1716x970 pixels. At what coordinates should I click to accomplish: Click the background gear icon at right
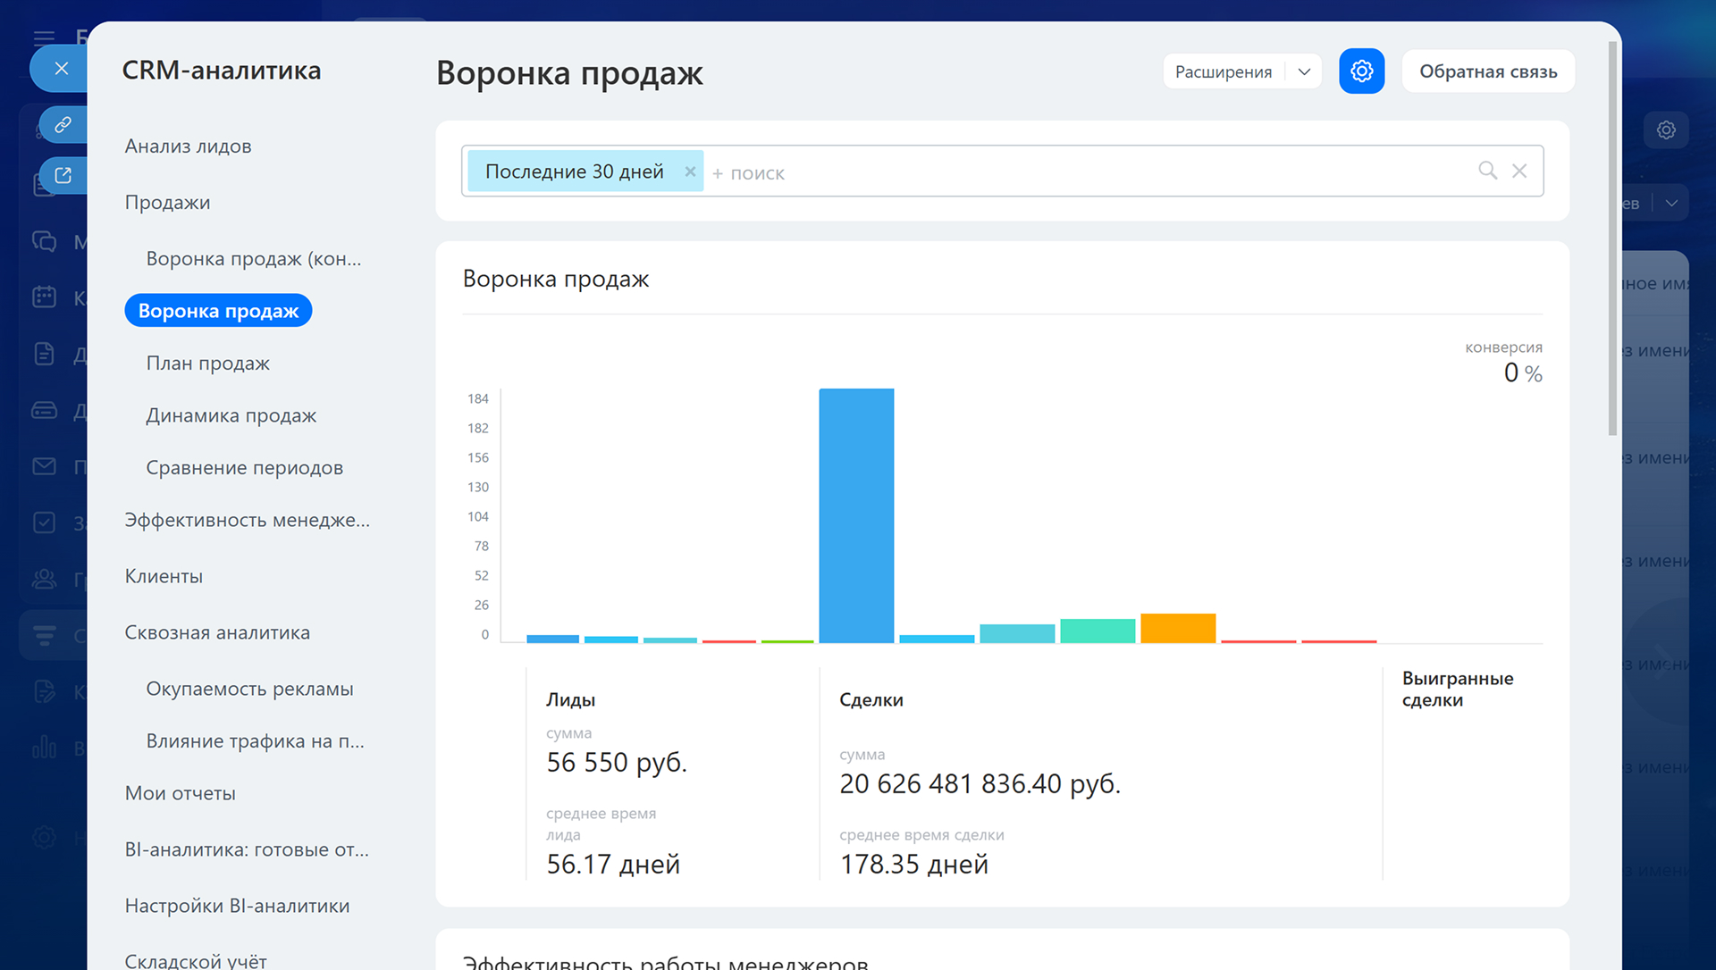(1666, 130)
